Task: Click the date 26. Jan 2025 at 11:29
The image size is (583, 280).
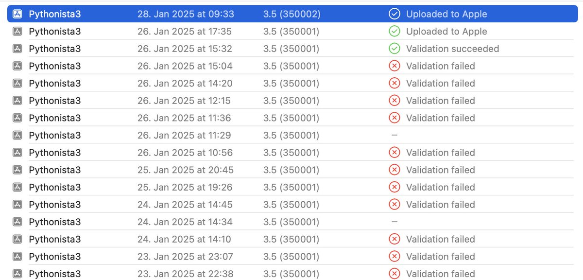Action: 184,135
